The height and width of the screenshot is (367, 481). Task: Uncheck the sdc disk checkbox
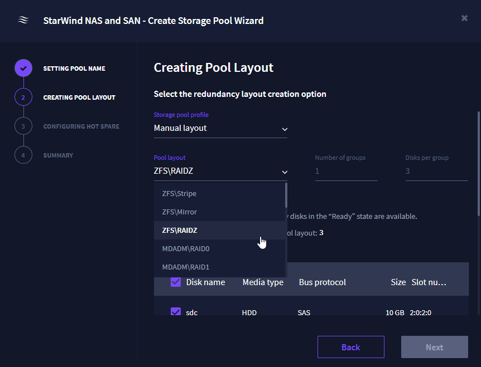click(x=176, y=312)
